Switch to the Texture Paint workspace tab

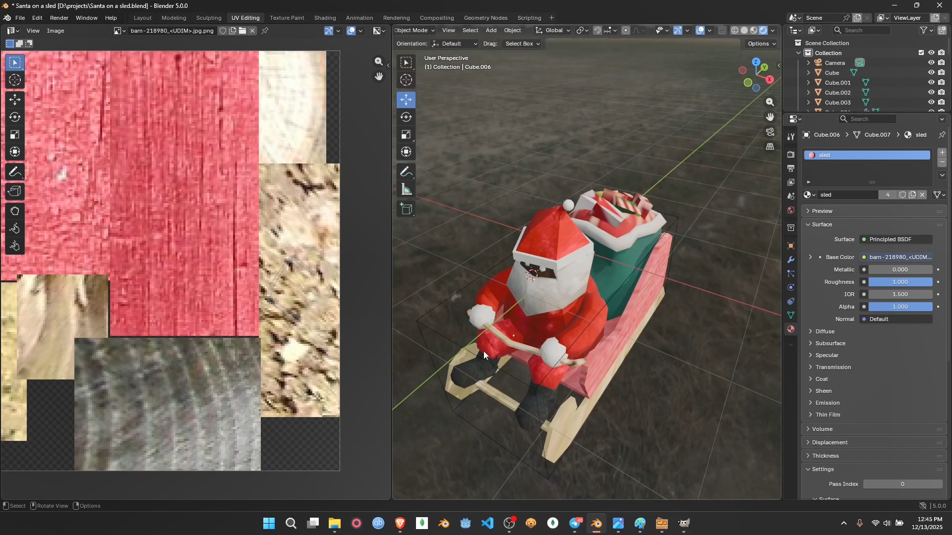[x=287, y=18]
